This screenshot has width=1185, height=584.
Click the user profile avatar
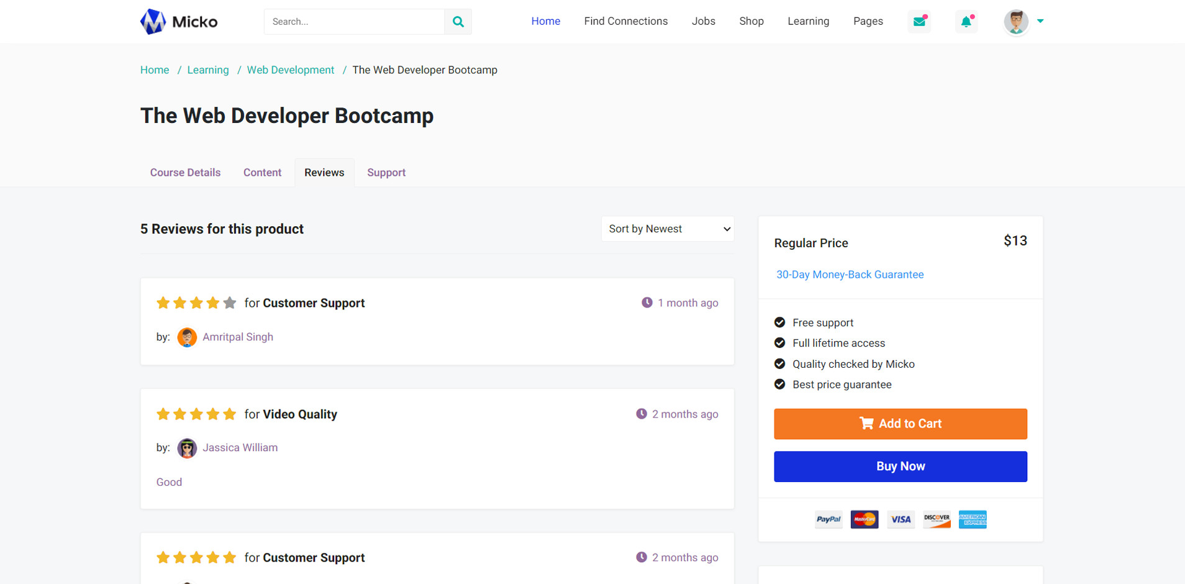click(1016, 22)
